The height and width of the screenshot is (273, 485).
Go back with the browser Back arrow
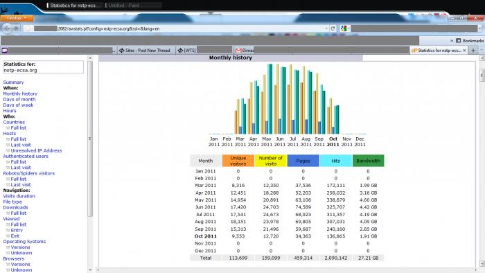coord(7,28)
